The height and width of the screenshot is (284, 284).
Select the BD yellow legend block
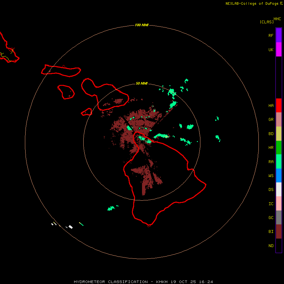[x=279, y=134]
